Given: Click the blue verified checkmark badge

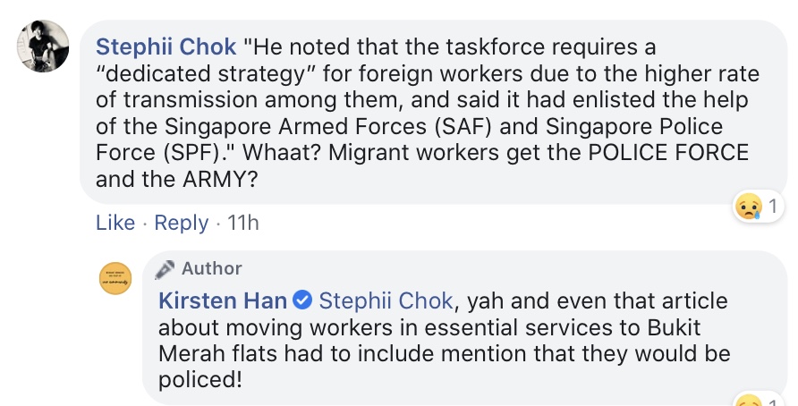Looking at the screenshot, I should click(302, 300).
